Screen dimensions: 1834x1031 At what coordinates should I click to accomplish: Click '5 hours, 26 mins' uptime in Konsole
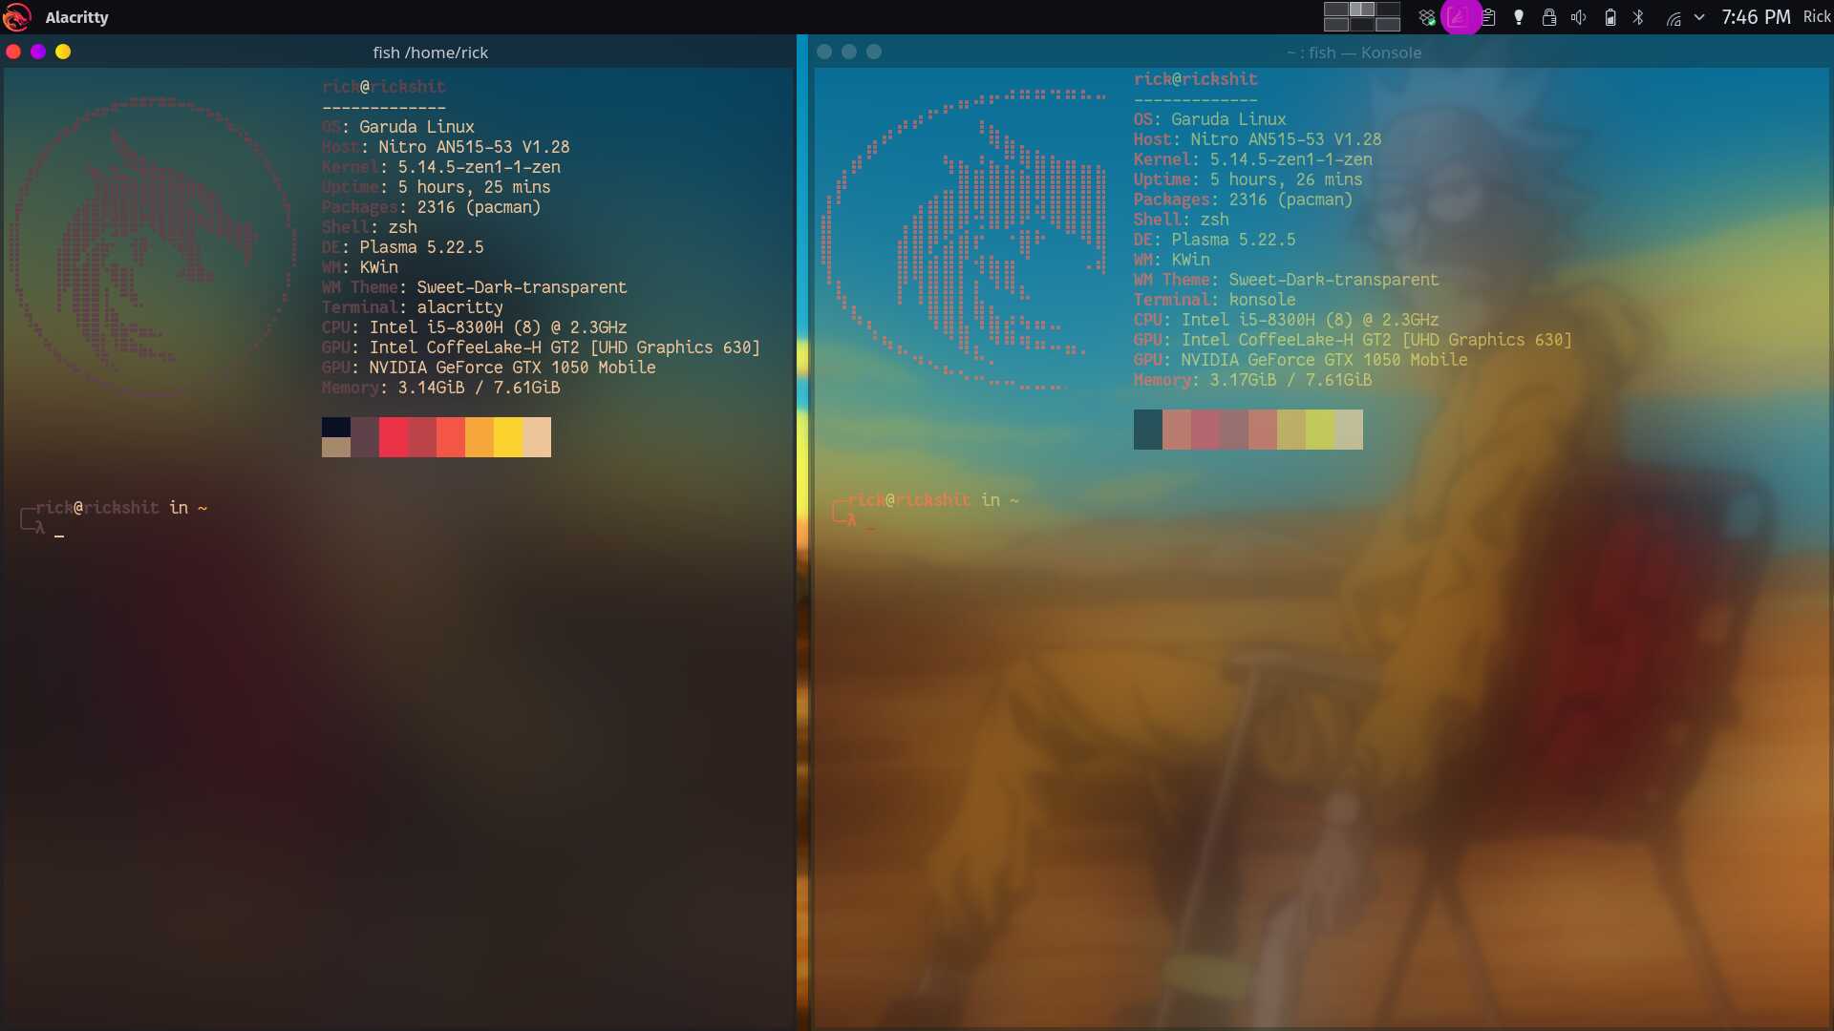pos(1287,179)
